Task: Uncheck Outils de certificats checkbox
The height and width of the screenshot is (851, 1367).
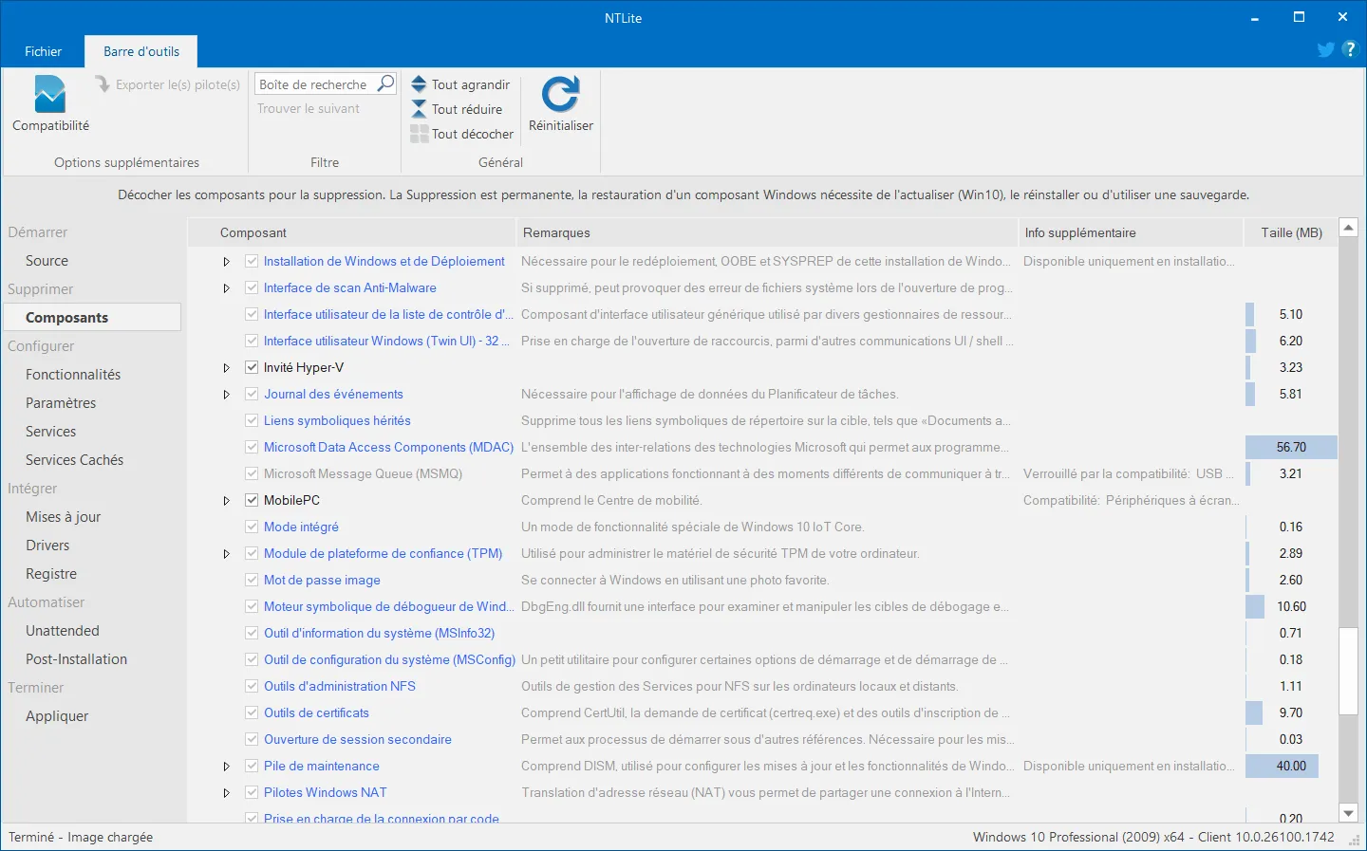Action: [252, 712]
